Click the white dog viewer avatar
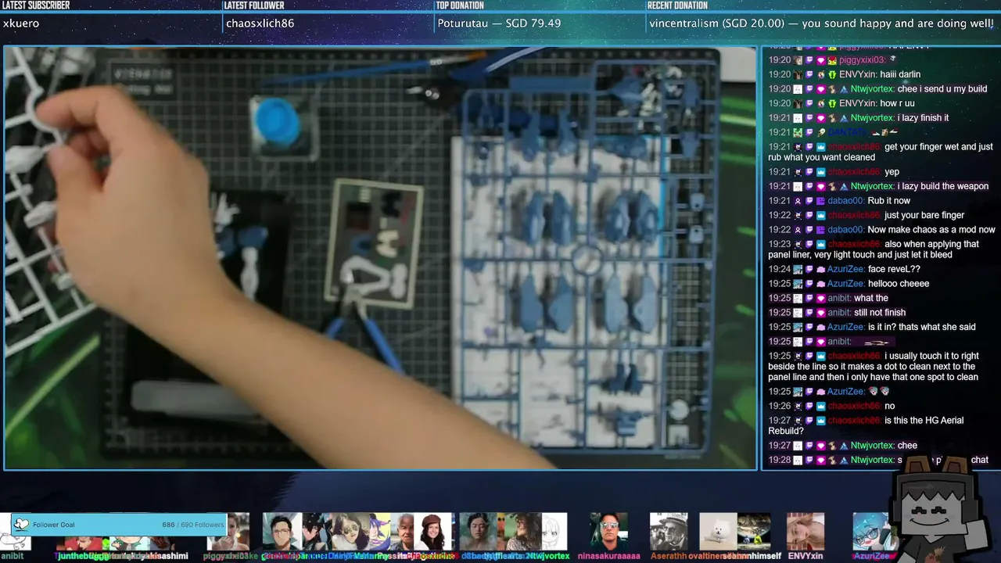This screenshot has height=563, width=1001. [717, 532]
